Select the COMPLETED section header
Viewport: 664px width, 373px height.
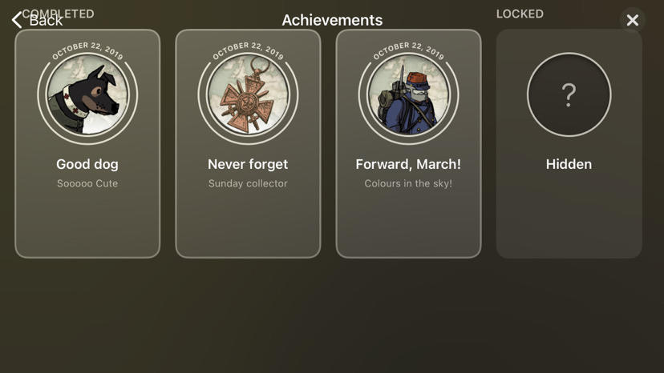58,14
